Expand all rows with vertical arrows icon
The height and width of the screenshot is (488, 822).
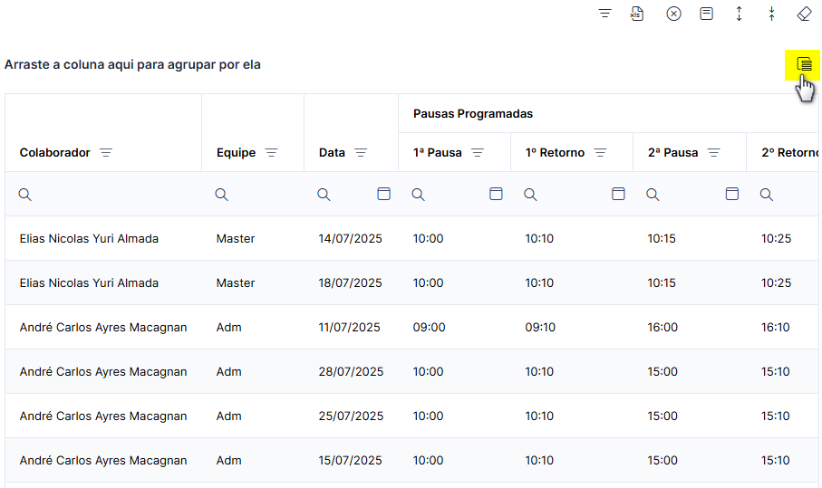click(x=740, y=14)
